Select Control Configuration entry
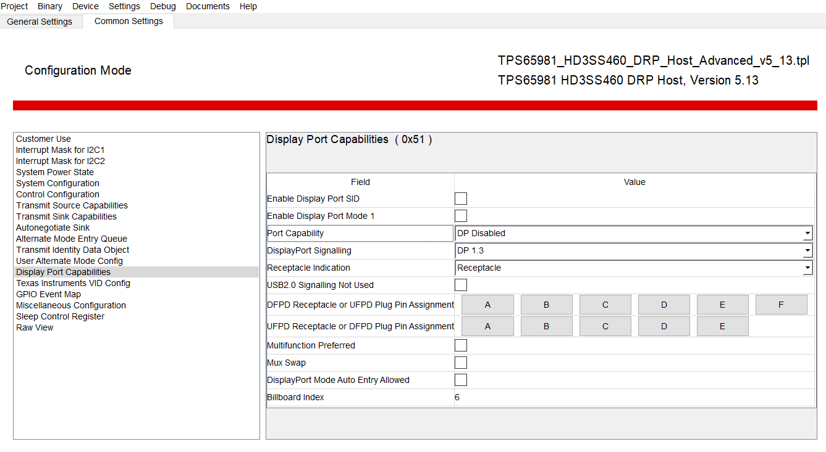826x452 pixels. coord(137,194)
